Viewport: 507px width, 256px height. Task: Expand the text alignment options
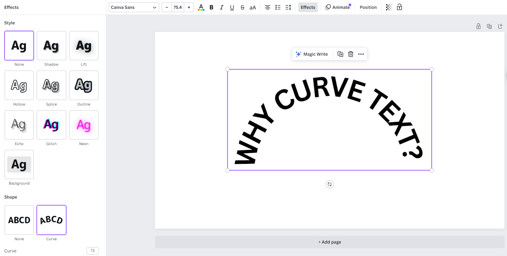[267, 7]
